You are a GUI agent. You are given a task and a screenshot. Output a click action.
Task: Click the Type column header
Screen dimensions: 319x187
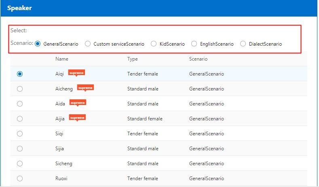[133, 59]
